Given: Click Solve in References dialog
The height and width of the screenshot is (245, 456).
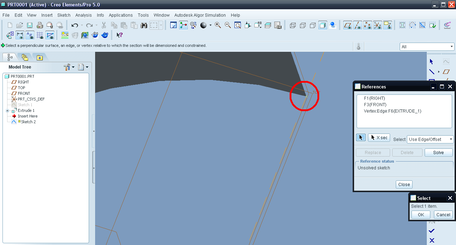Looking at the screenshot, I should click(439, 152).
